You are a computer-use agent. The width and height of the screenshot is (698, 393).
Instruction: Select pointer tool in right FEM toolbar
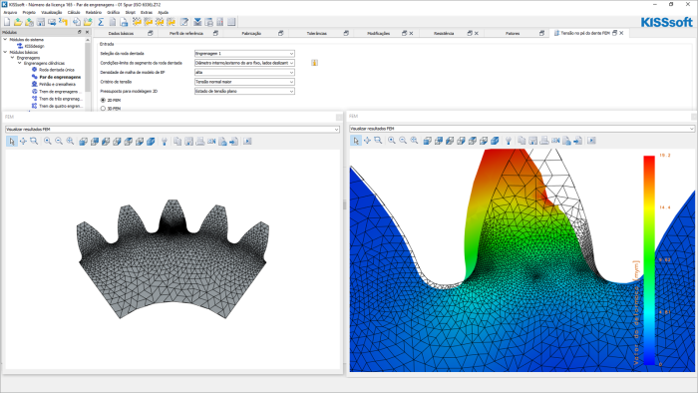(356, 141)
